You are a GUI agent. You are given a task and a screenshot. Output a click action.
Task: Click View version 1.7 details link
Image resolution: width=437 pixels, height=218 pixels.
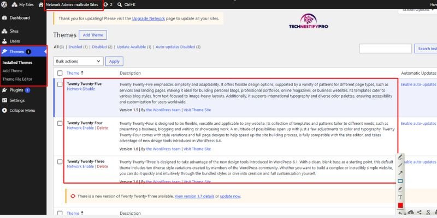pos(194,196)
